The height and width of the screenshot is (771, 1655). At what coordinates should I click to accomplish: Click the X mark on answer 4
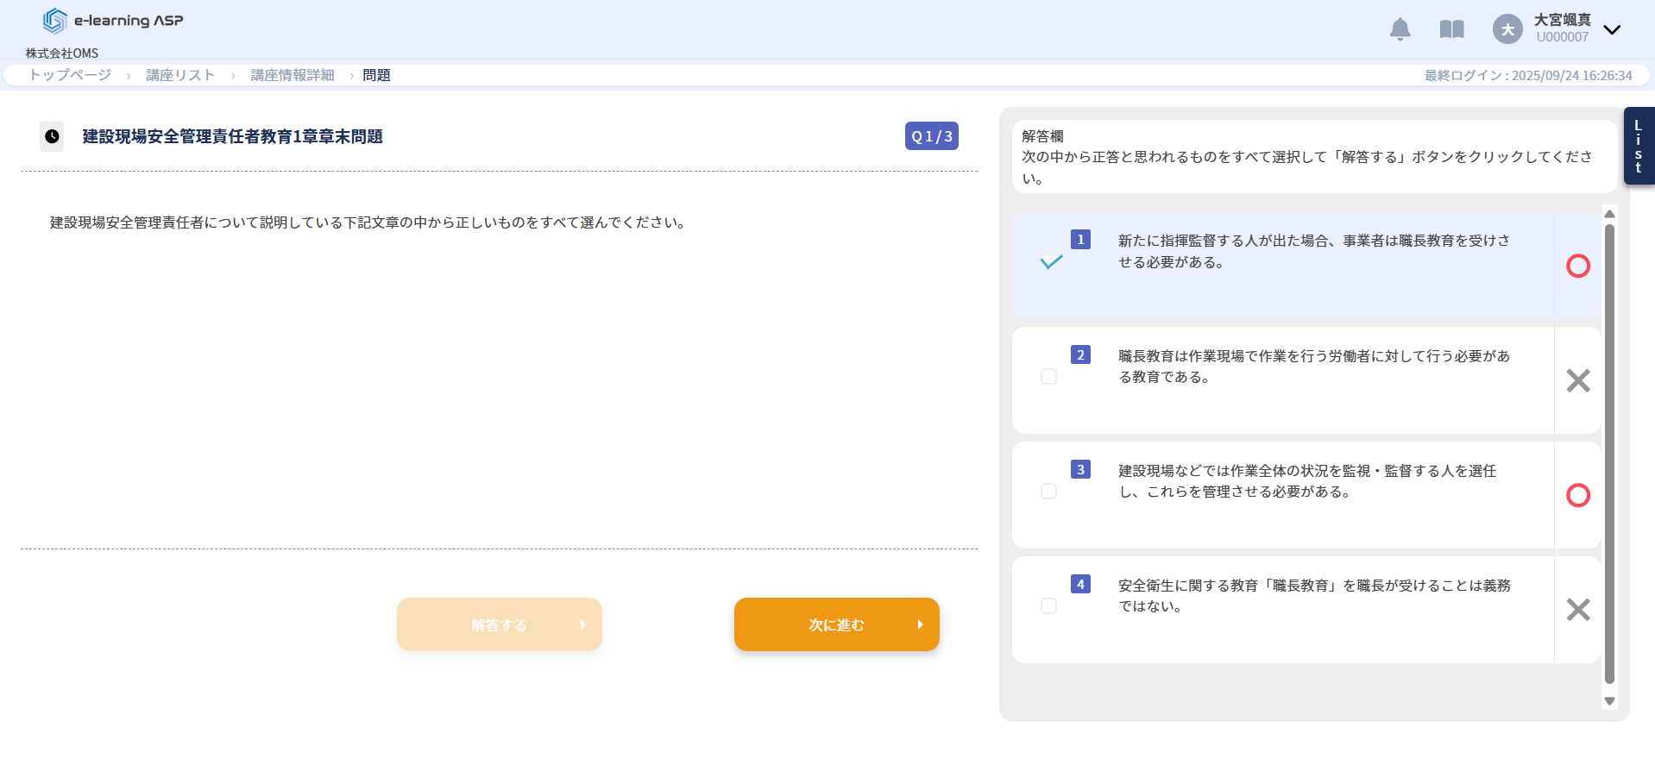pyautogui.click(x=1577, y=610)
